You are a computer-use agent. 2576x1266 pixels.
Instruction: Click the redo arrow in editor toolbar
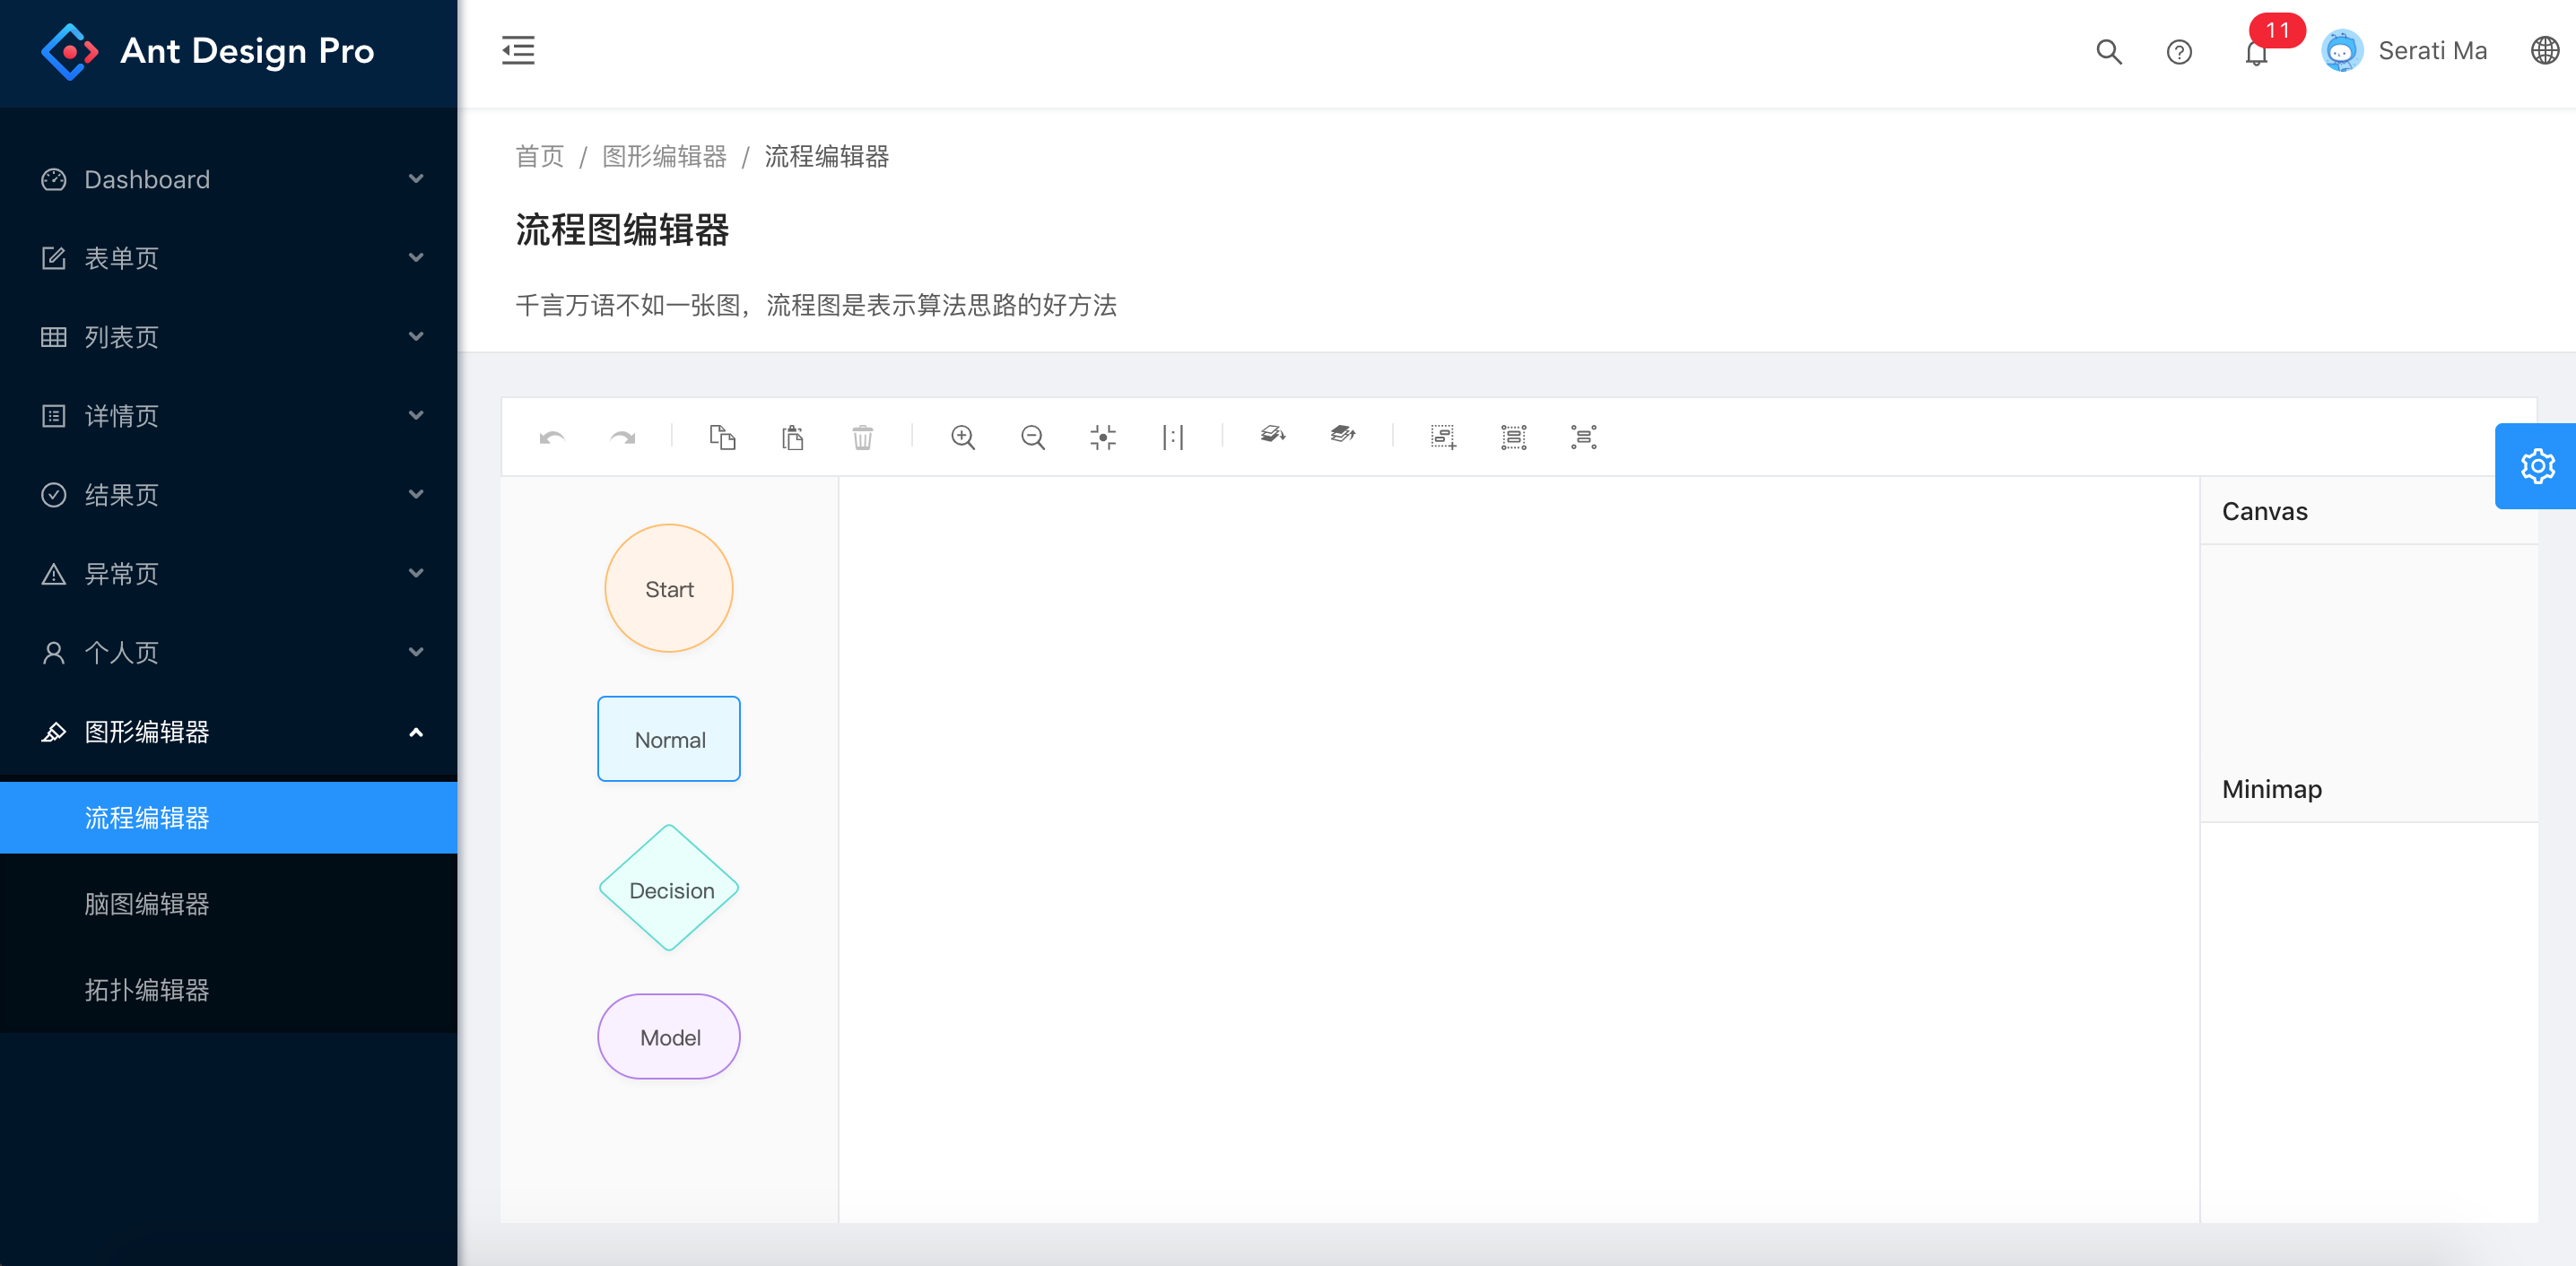(x=622, y=437)
